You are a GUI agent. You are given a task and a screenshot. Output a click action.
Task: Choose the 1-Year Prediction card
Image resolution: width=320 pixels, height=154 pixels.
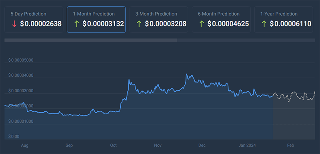point(284,19)
